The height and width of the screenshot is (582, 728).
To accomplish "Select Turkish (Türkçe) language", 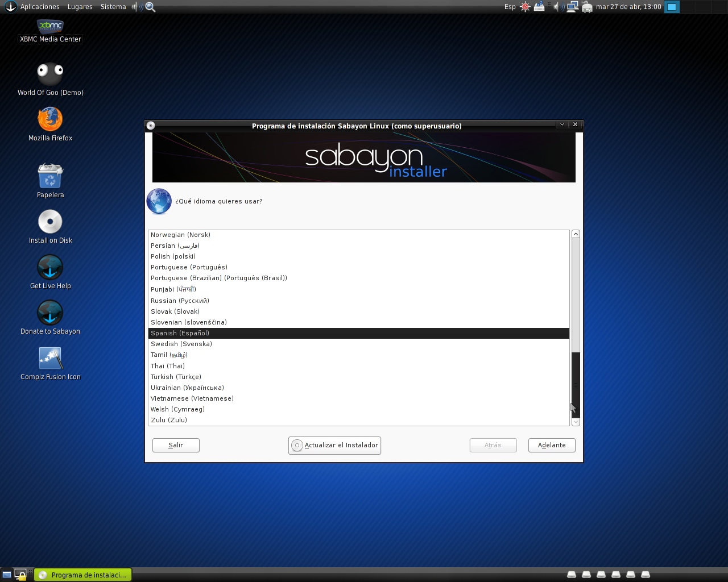I will [359, 377].
